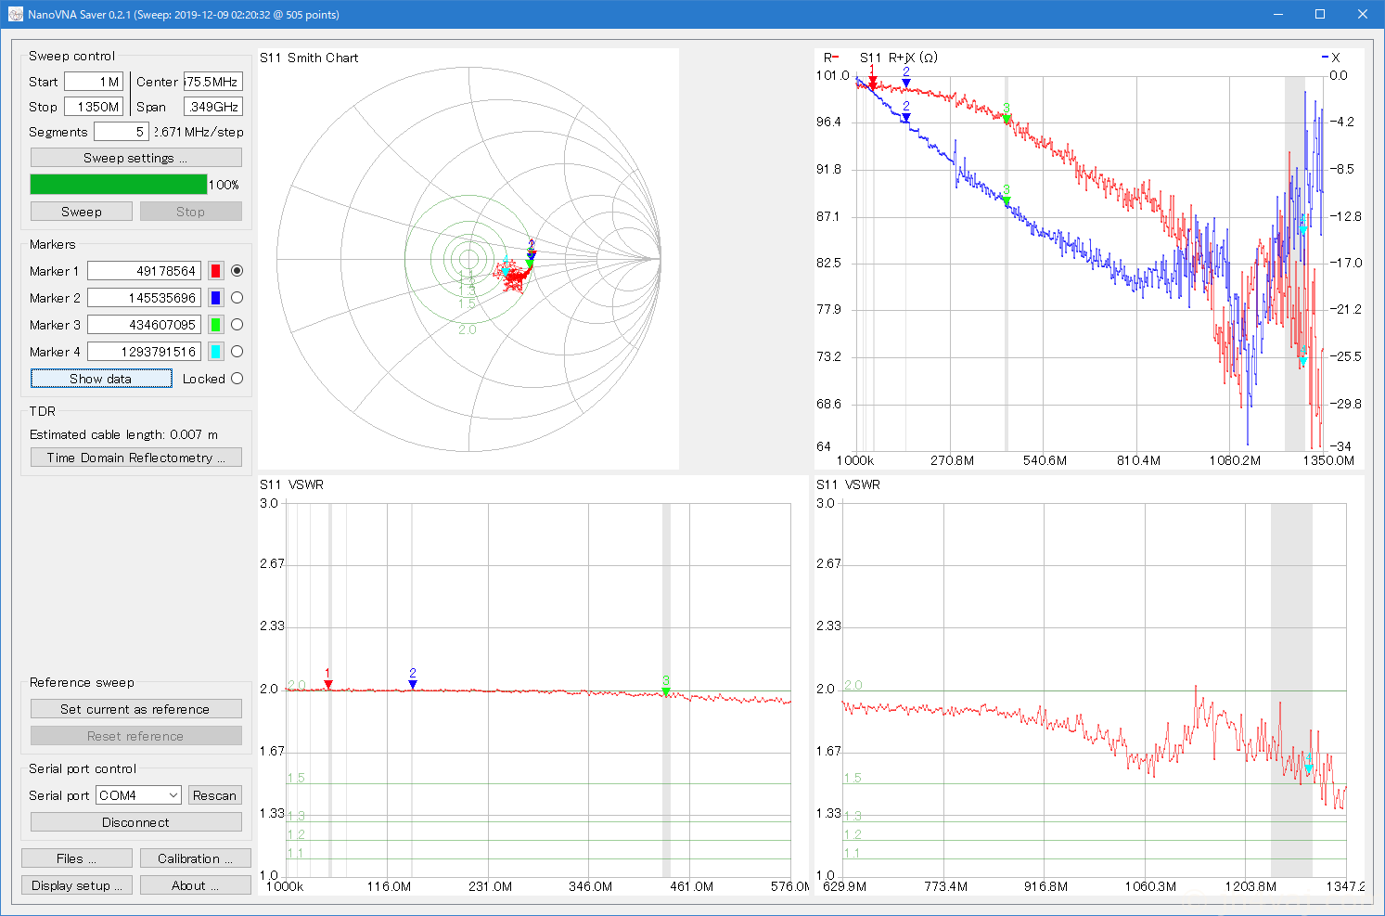Click the Span frequency field
Screen dimensions: 1385x916
pyautogui.click(x=213, y=107)
